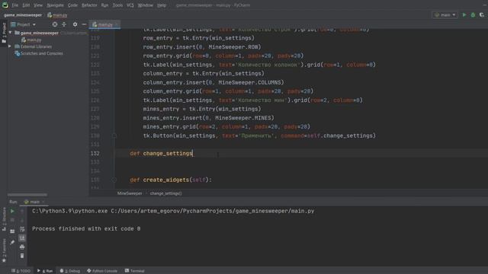Toggle the Favorites tool window side tab

[x=4, y=250]
